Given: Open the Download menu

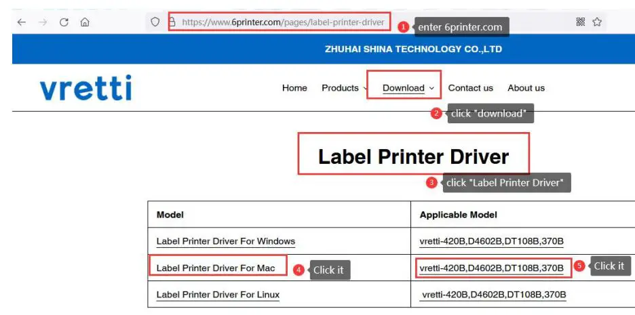Looking at the screenshot, I should click(x=404, y=88).
